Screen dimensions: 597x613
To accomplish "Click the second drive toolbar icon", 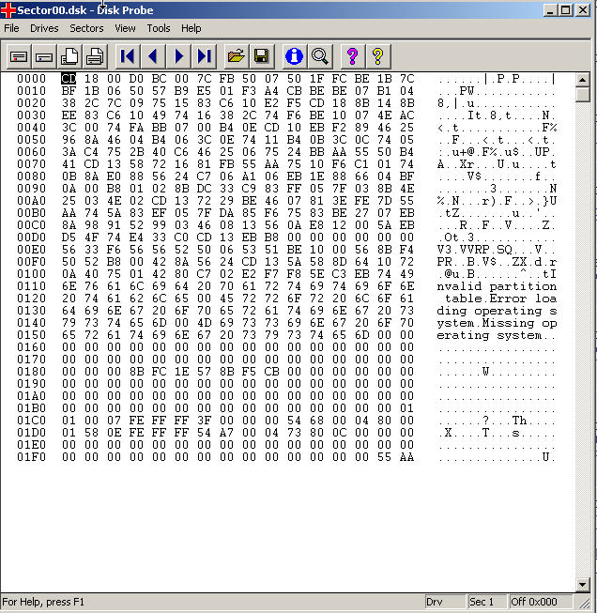I will [x=44, y=56].
